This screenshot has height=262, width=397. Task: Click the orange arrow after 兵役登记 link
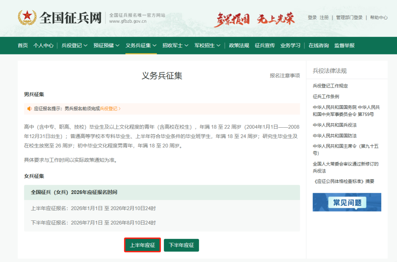click(x=120, y=109)
